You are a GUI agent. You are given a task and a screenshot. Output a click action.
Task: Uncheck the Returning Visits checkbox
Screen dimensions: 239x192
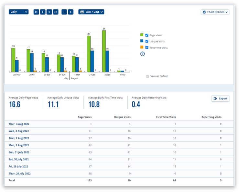tap(147, 48)
